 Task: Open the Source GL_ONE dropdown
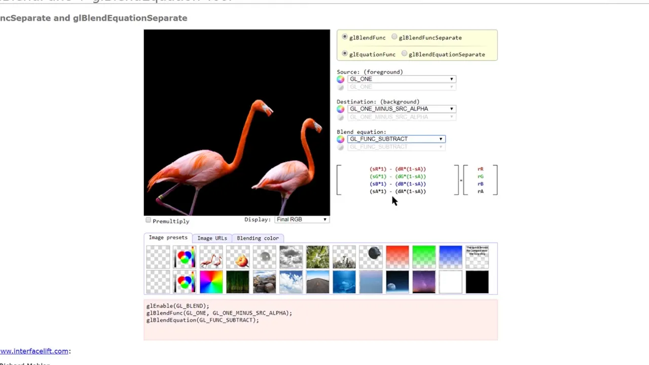pos(402,79)
